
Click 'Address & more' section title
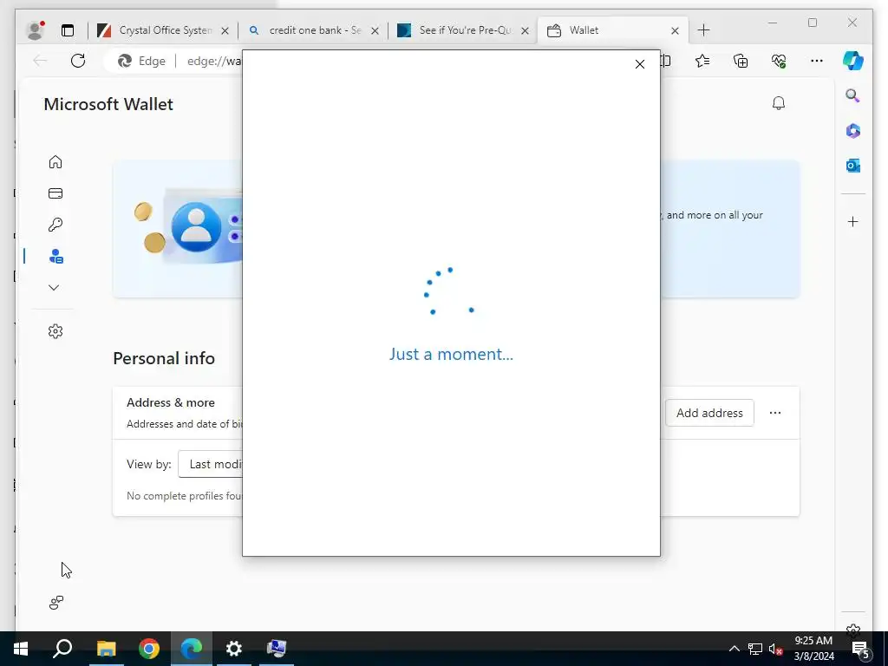pyautogui.click(x=171, y=402)
